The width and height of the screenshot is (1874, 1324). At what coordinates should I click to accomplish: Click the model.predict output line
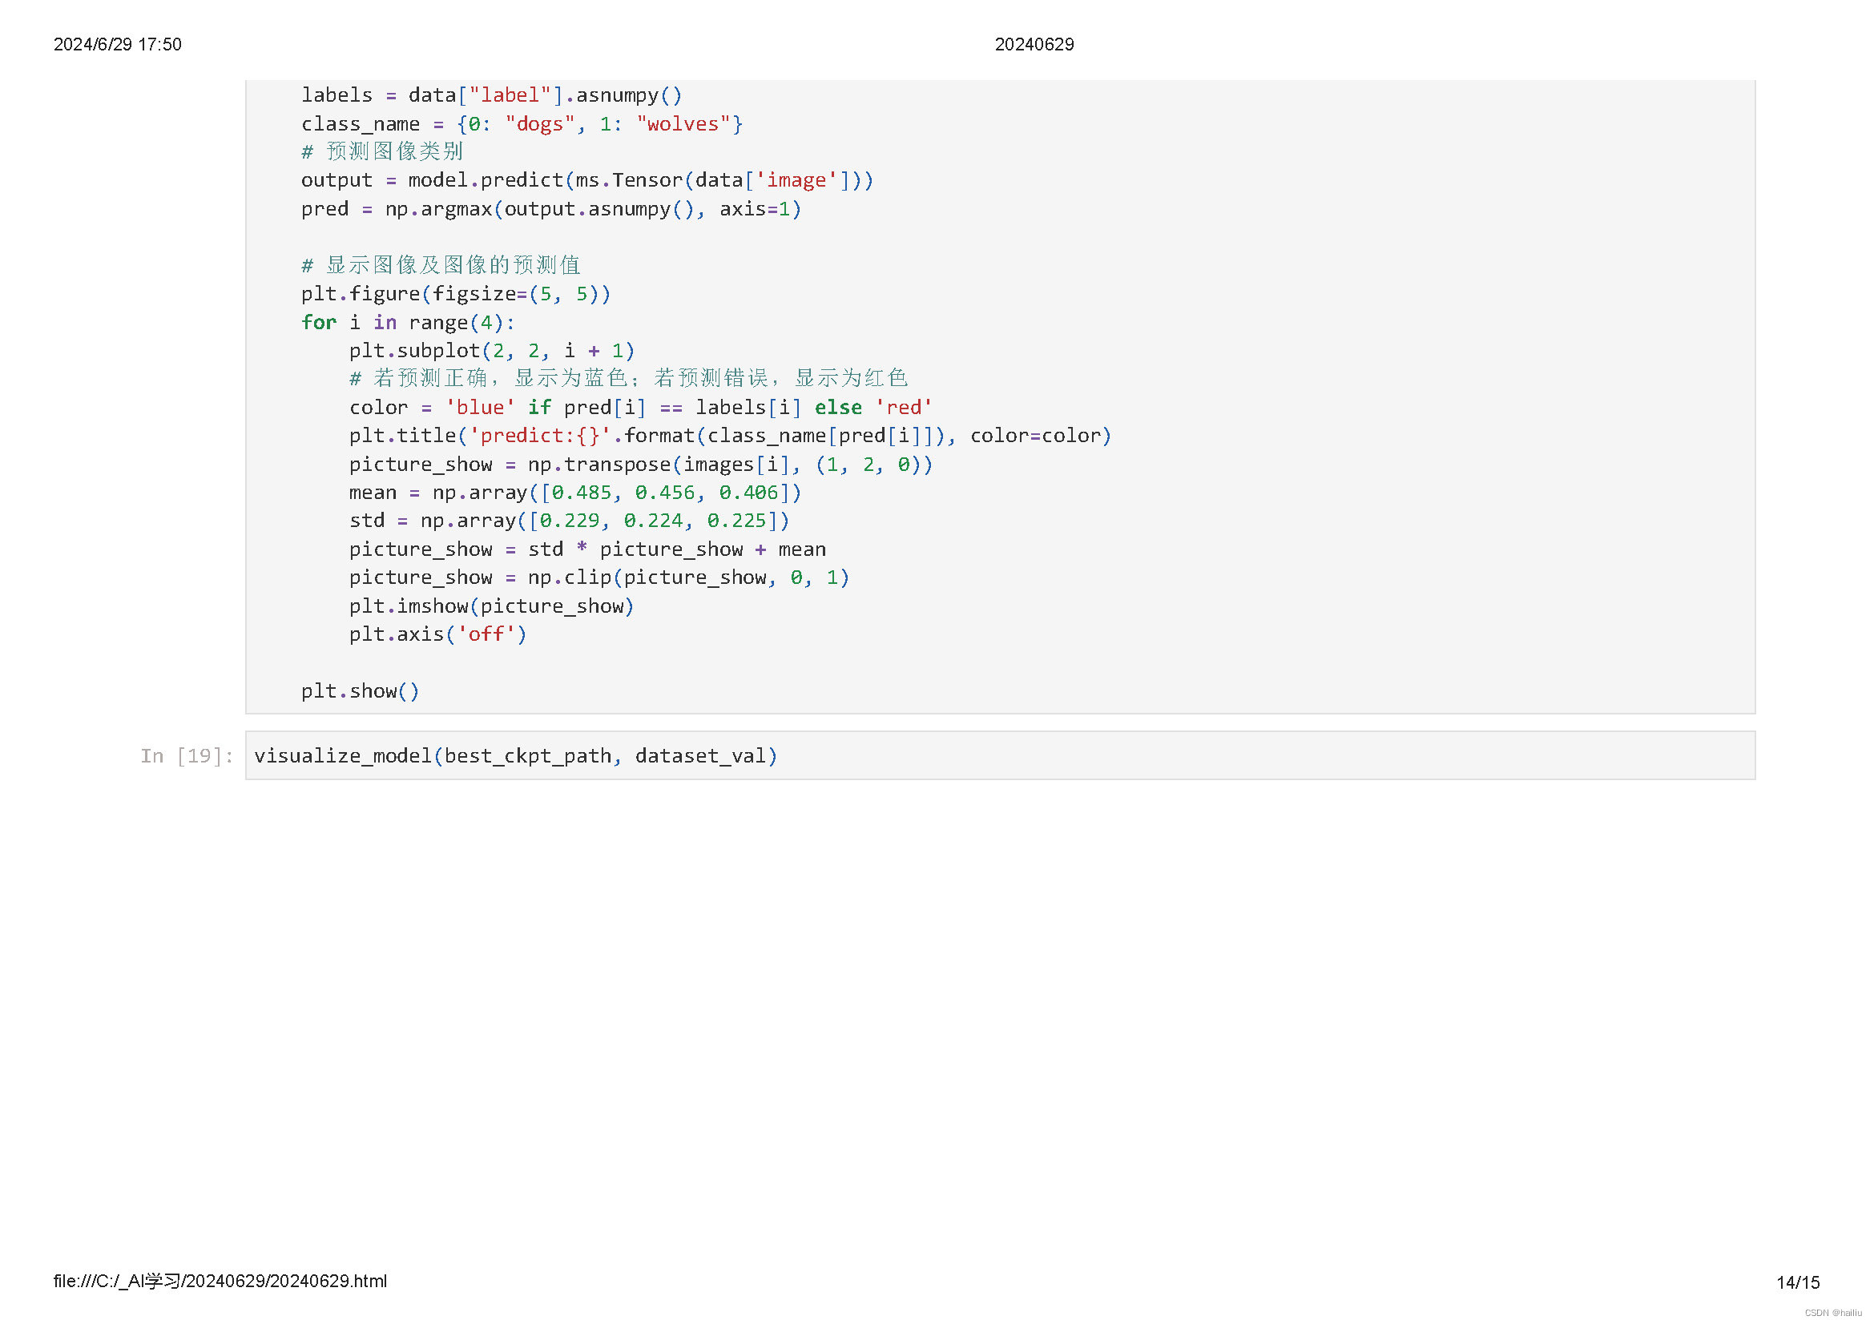pyautogui.click(x=586, y=180)
